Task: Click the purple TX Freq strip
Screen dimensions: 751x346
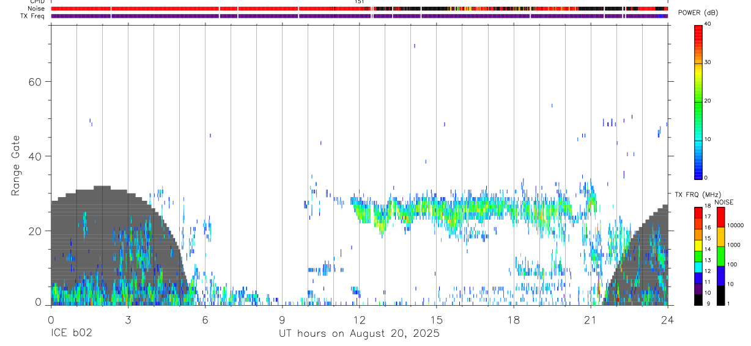Action: pos(359,16)
